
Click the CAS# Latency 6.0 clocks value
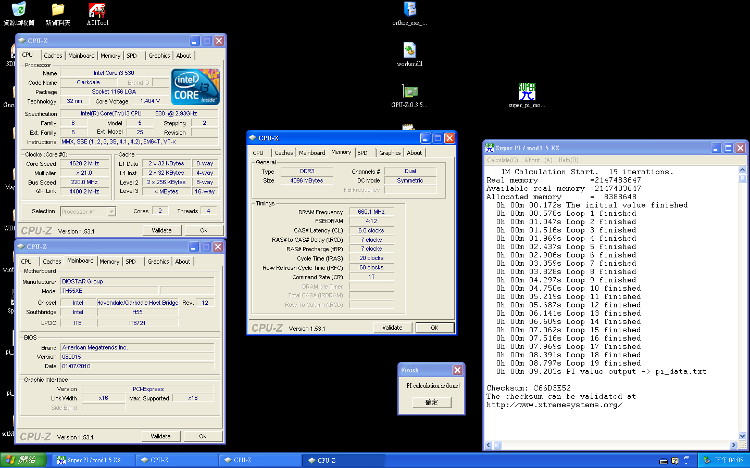point(371,230)
